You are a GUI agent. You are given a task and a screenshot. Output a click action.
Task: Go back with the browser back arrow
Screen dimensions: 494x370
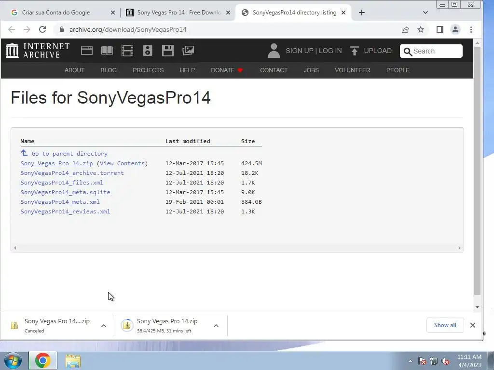click(x=12, y=29)
